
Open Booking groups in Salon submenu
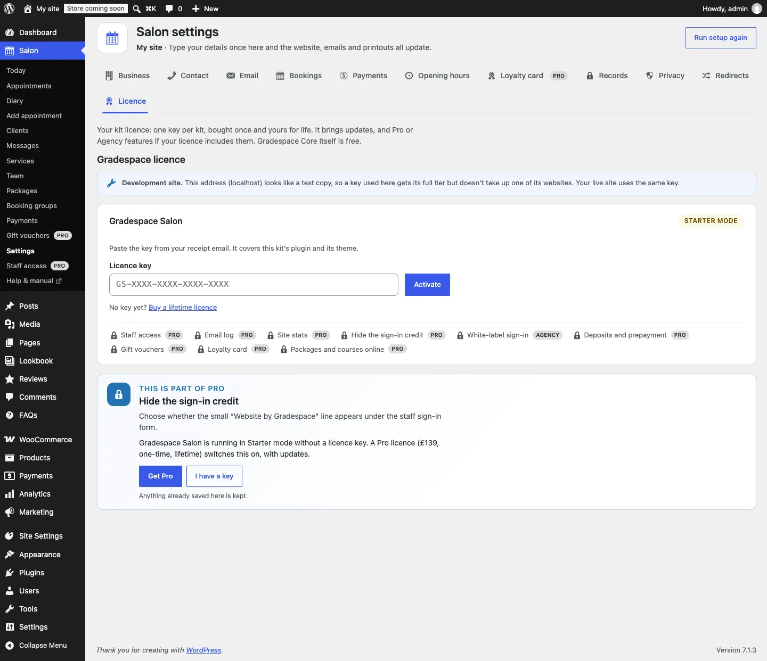[x=31, y=205]
